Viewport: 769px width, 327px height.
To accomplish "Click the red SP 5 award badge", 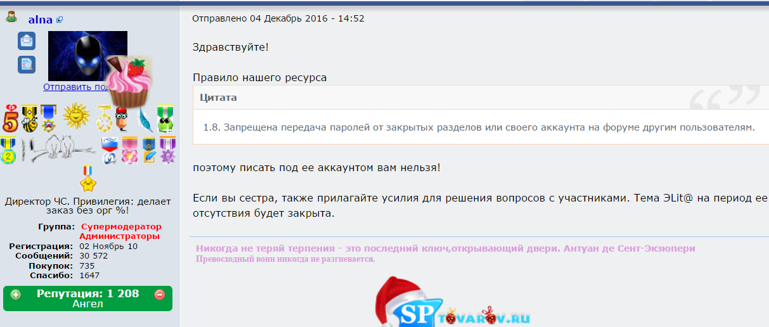I will pyautogui.click(x=10, y=118).
